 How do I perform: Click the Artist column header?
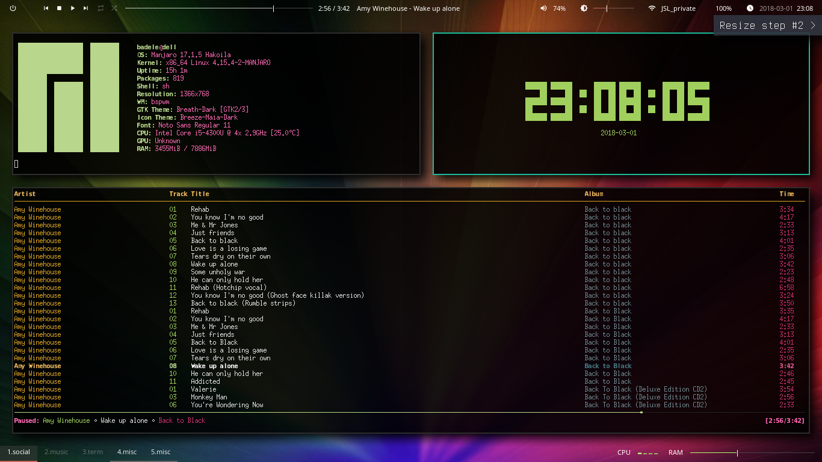tap(25, 194)
